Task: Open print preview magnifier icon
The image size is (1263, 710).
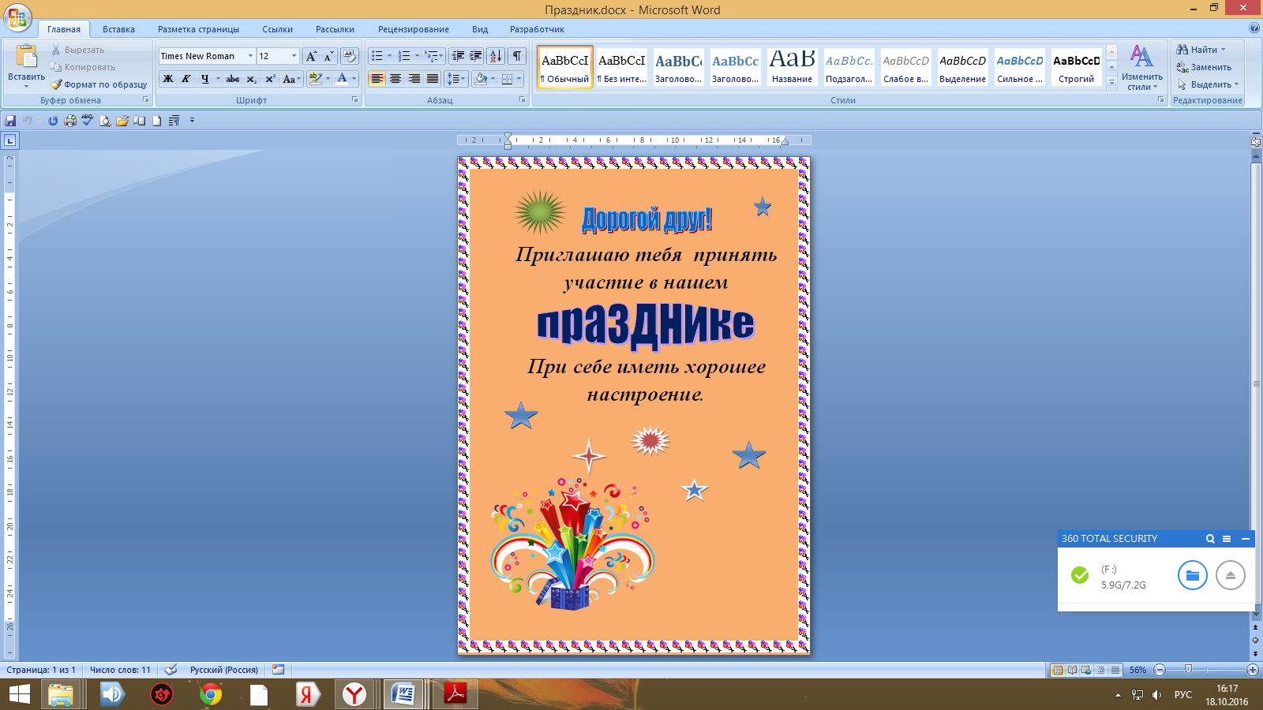Action: click(104, 121)
